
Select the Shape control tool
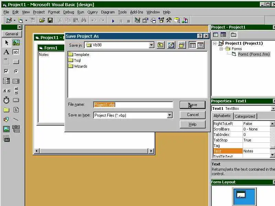(x=7, y=119)
